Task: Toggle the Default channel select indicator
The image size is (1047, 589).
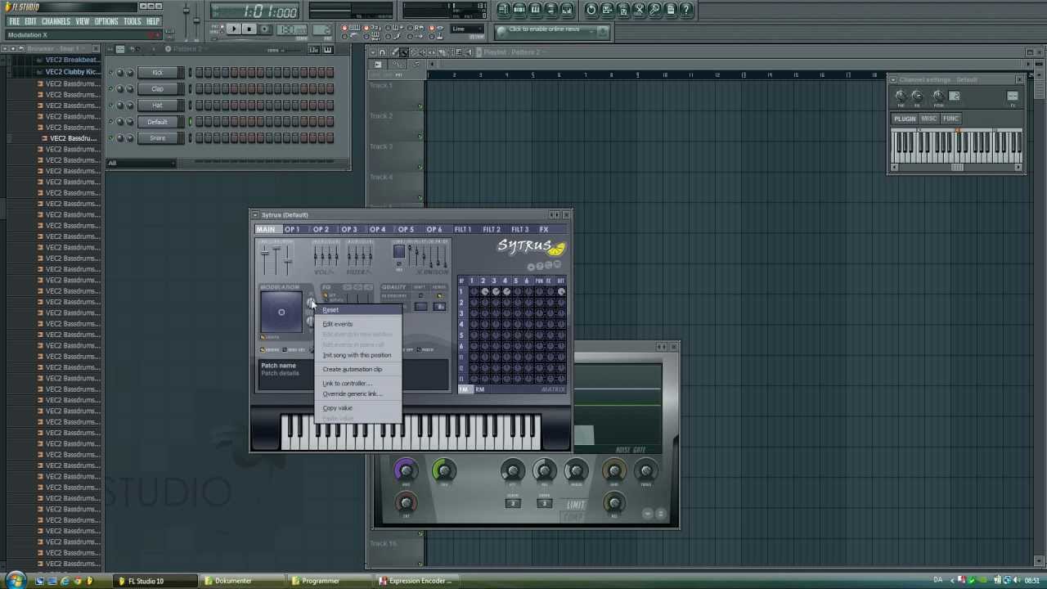Action: (190, 122)
